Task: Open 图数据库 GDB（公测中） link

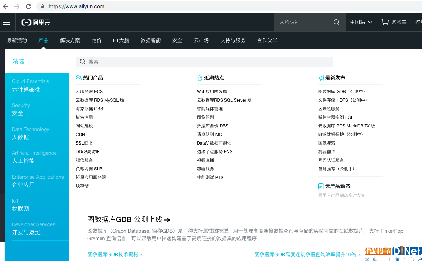Action: (342, 91)
